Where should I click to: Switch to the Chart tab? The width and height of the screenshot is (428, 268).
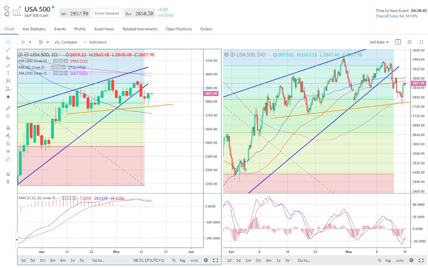(x=9, y=29)
